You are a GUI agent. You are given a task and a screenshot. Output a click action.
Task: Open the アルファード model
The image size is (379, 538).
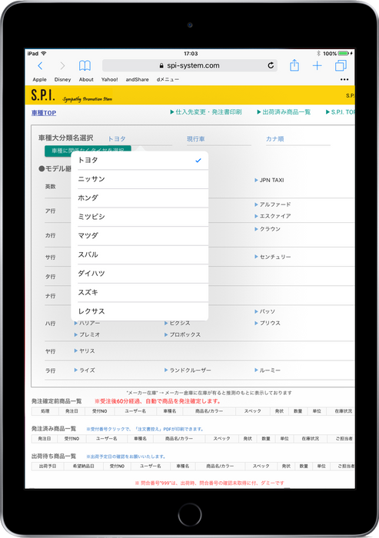273,204
